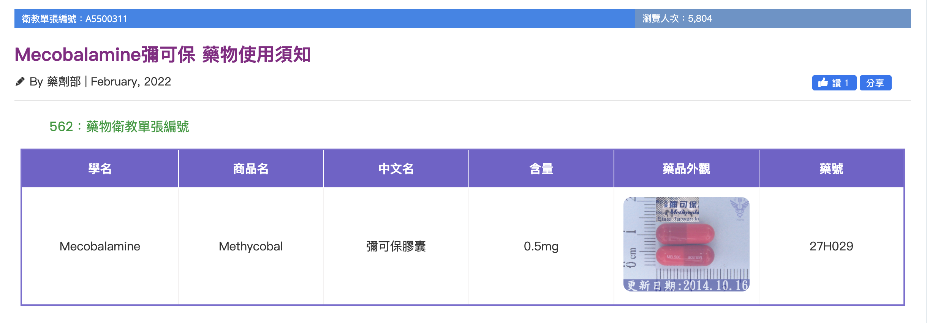Viewport: 927px width, 323px height.
Task: Click the 分享 share button
Action: pos(875,83)
